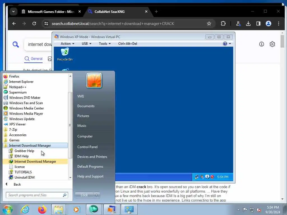This screenshot has height=215, width=287.
Task: Open the browser profile icon
Action: 268,24
